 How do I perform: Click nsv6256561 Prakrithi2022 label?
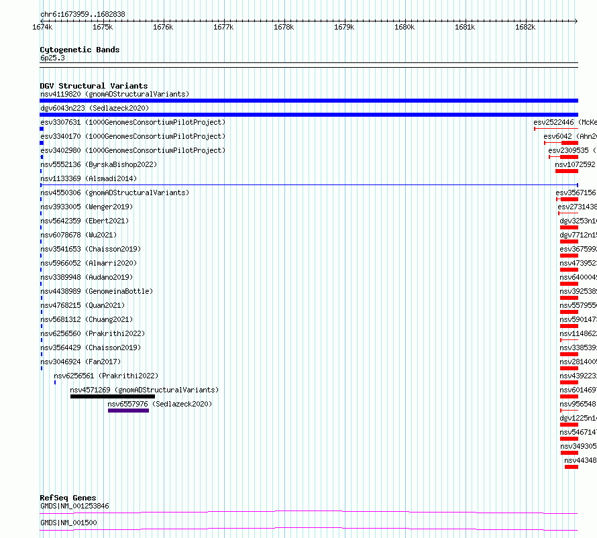[x=106, y=376]
